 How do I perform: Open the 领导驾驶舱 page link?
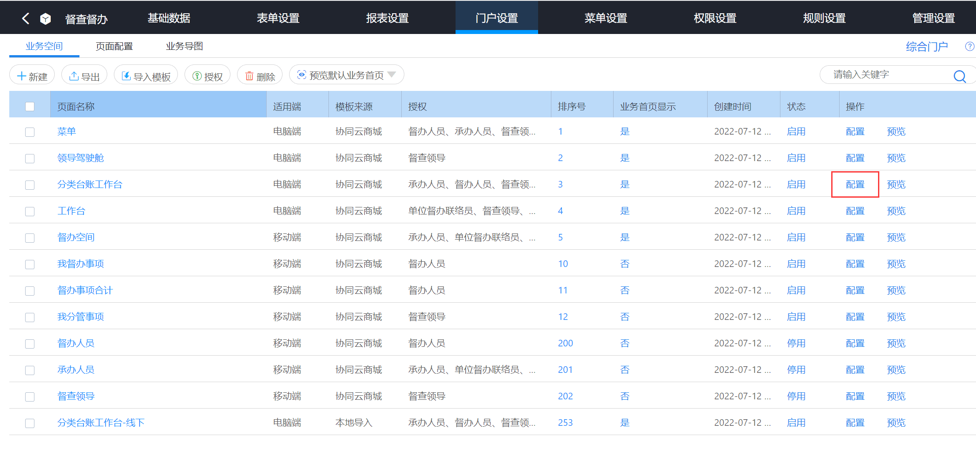tap(80, 158)
